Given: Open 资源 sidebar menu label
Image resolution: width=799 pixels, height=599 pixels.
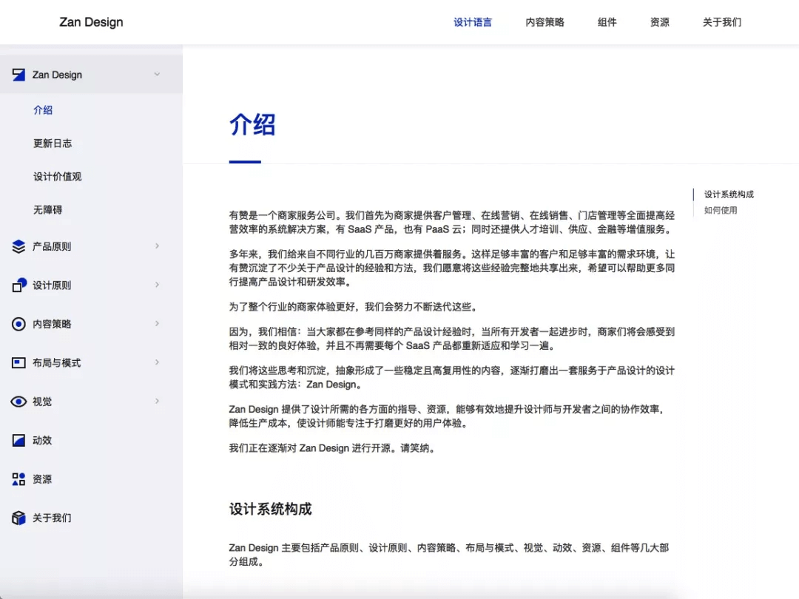Looking at the screenshot, I should point(41,478).
